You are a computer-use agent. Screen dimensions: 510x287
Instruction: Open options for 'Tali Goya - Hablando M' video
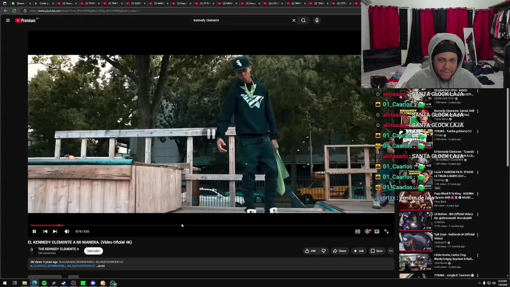click(x=478, y=235)
